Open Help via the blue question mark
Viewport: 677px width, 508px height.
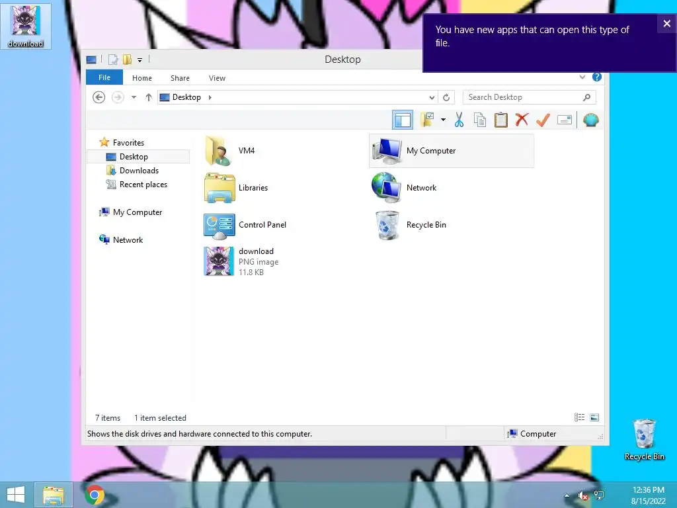pos(597,77)
